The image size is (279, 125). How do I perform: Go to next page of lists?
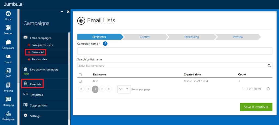pos(102,89)
